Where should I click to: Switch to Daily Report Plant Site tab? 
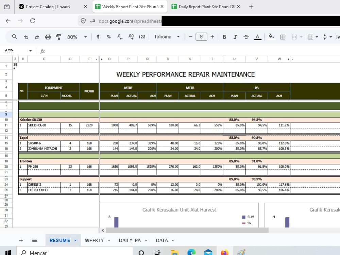204,7
